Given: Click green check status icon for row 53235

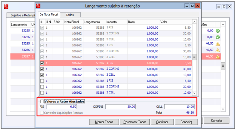Looking at the screenshot, I should pos(217,31).
